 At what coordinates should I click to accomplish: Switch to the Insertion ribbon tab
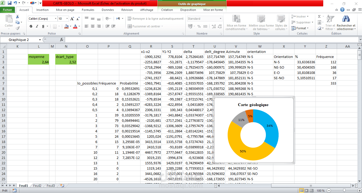click(42, 10)
